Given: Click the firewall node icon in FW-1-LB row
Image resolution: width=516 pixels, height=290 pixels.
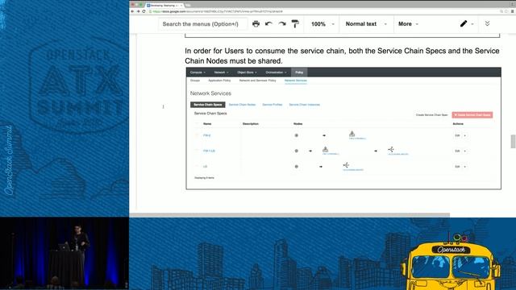Looking at the screenshot, I should click(x=325, y=149).
